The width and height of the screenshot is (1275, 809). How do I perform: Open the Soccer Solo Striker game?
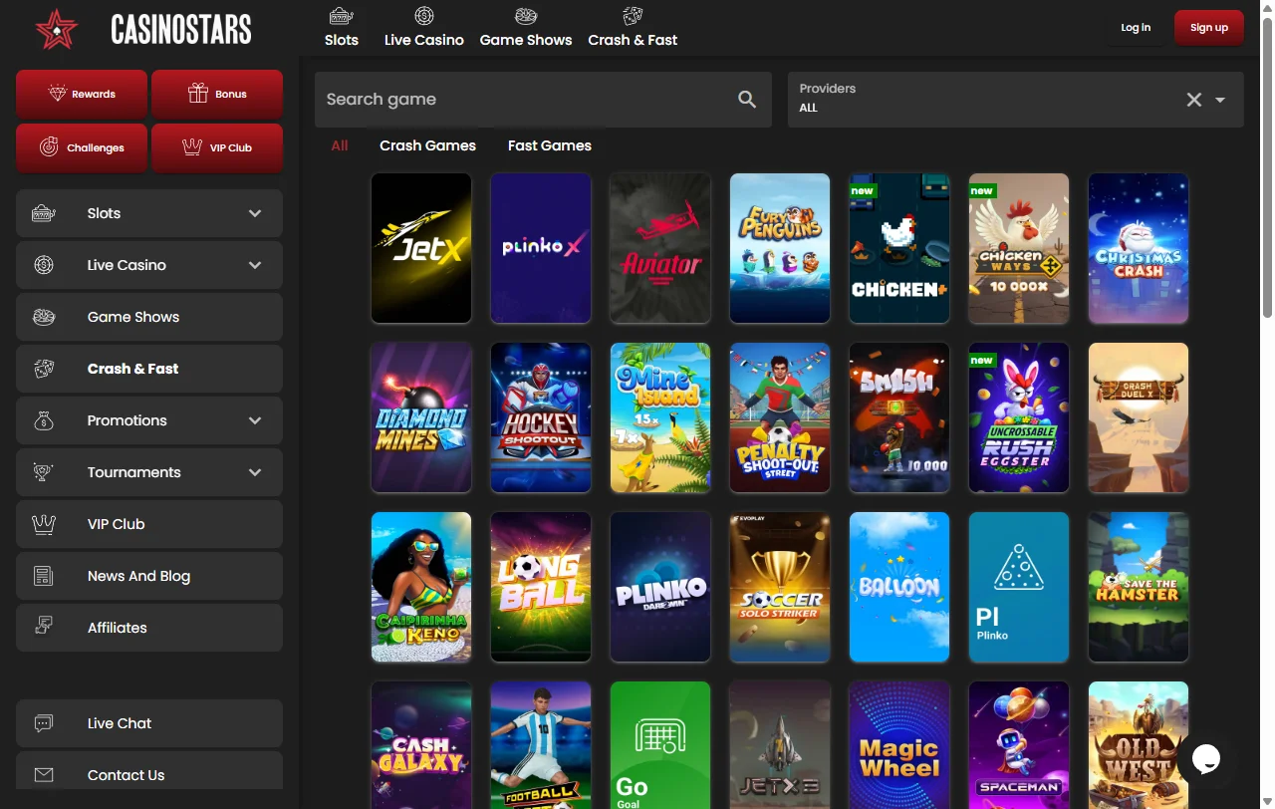click(780, 587)
